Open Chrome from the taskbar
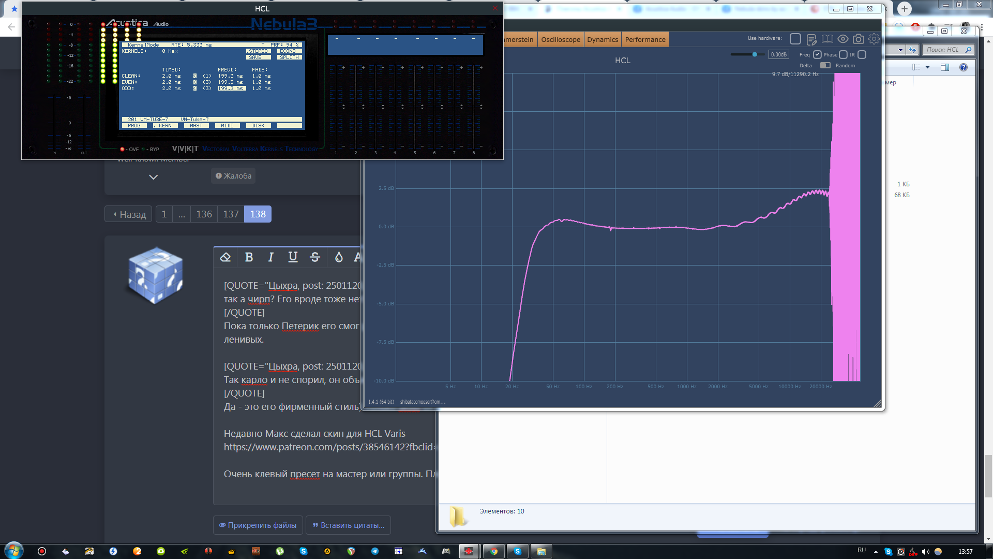 coord(494,551)
